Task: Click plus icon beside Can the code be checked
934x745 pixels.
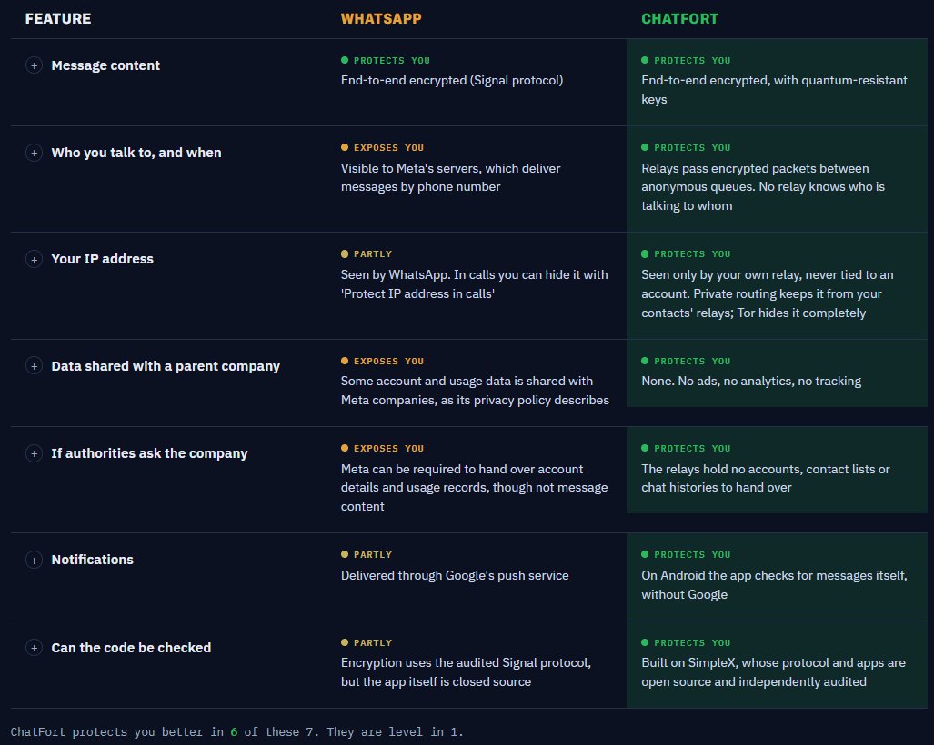Action: tap(34, 648)
